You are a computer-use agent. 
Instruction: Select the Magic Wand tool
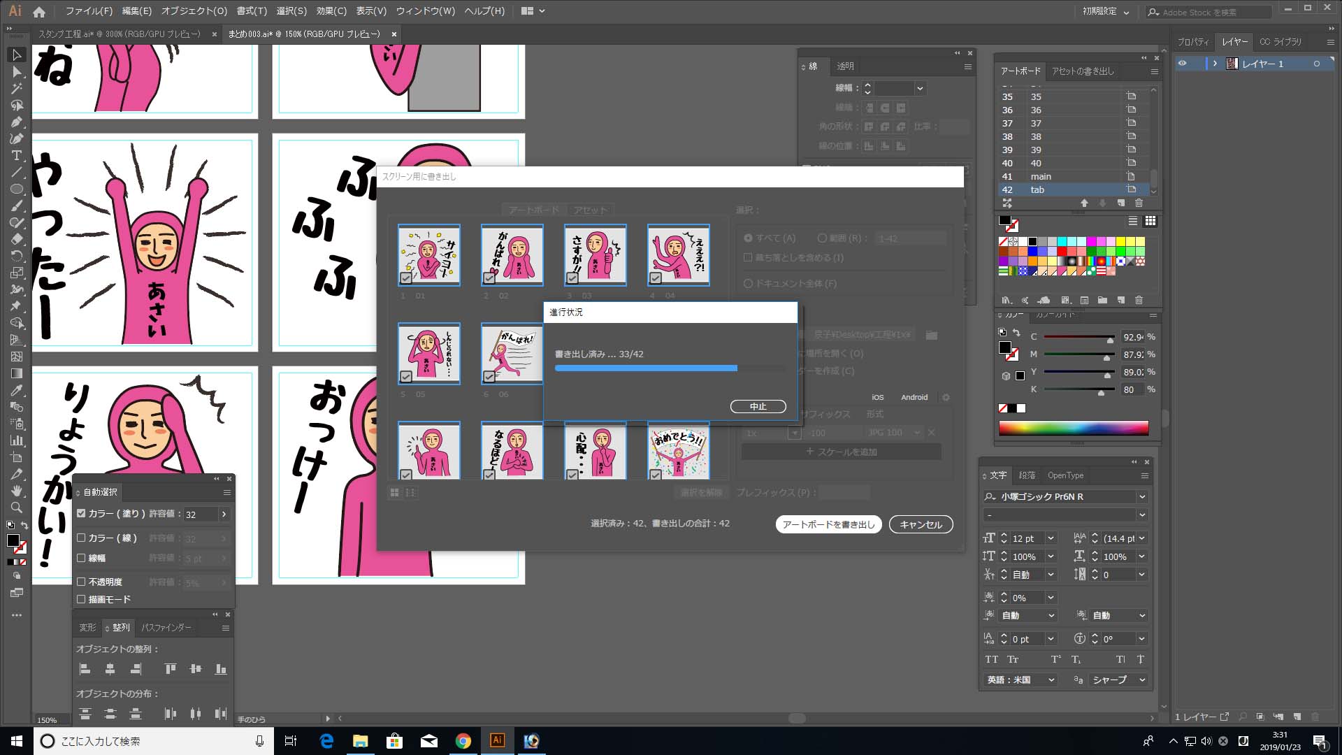[17, 89]
